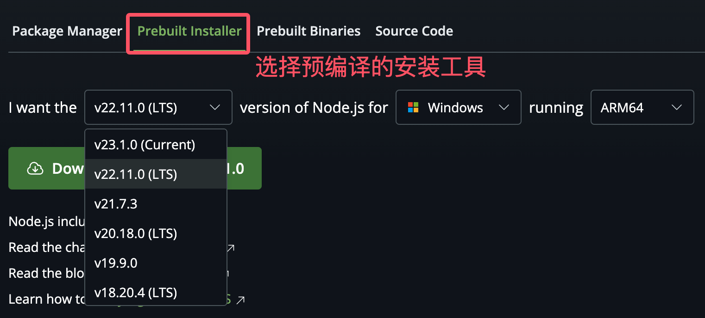This screenshot has height=318, width=705.
Task: Select the Prebuilt Installer tab
Action: 189,31
